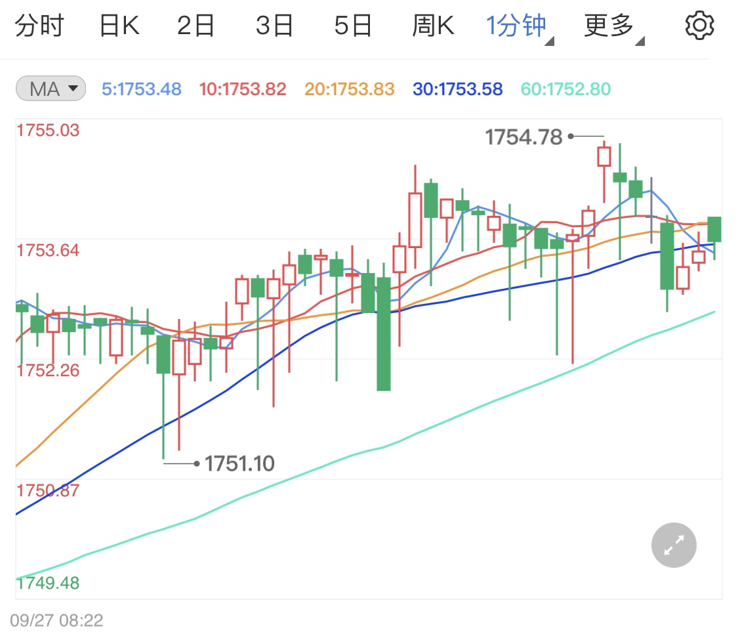Click the MA60 value 60:1752.80
This screenshot has height=638, width=738.
pos(565,89)
